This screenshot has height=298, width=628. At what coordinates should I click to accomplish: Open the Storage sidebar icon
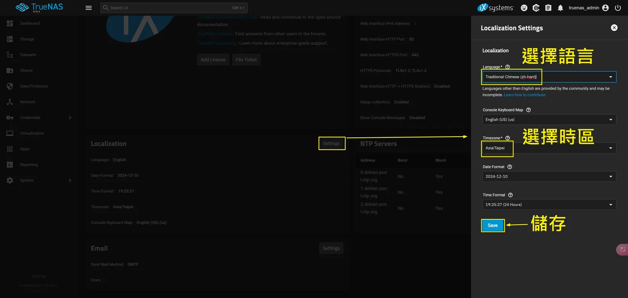click(x=10, y=39)
